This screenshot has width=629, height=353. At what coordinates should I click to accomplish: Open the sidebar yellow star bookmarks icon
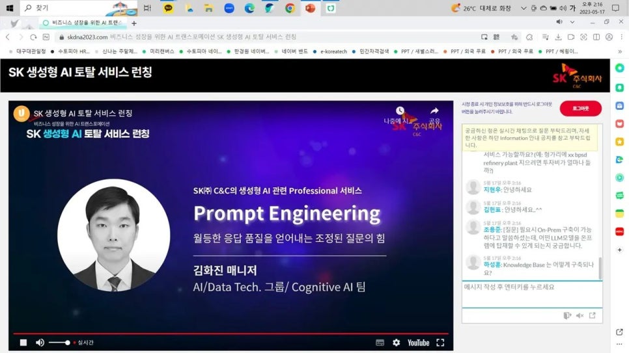click(620, 142)
